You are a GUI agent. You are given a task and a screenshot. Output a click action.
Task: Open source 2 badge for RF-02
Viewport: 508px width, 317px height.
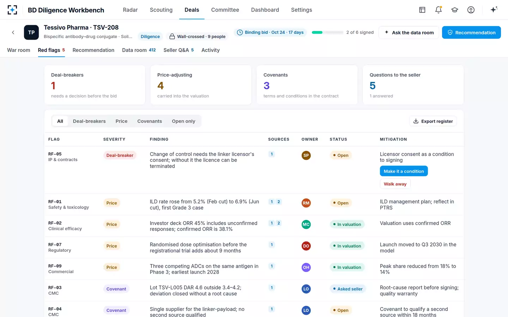[279, 223]
